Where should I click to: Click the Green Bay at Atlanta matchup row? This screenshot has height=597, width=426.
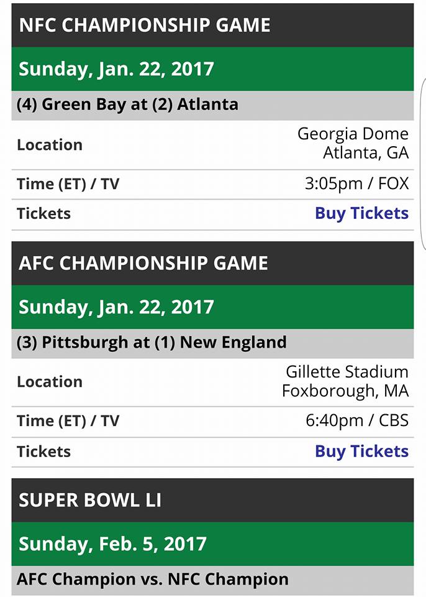(127, 104)
